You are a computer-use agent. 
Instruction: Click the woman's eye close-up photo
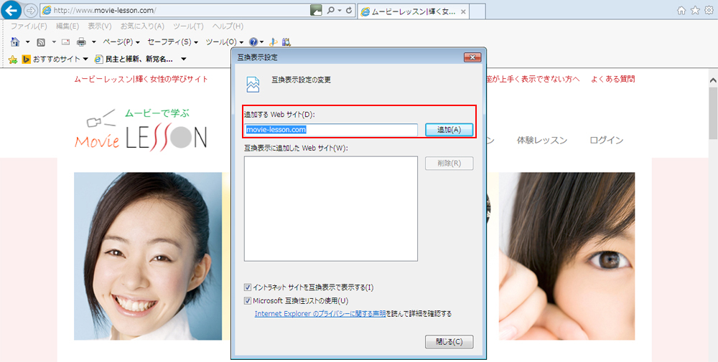tap(567, 256)
